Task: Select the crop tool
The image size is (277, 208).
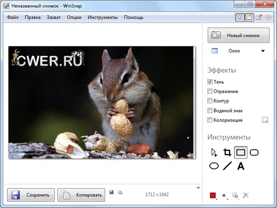Action: [227, 153]
